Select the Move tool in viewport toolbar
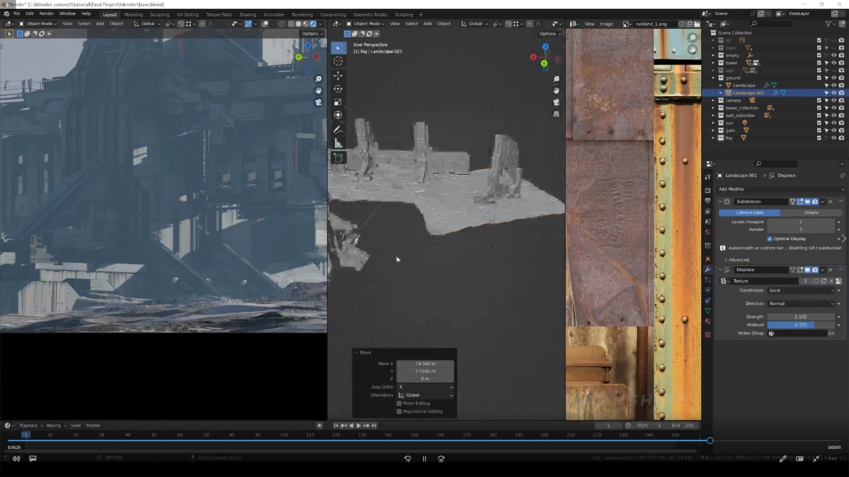Image resolution: width=849 pixels, height=477 pixels. pyautogui.click(x=338, y=76)
